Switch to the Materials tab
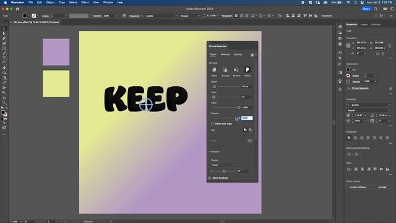396x223 pixels. click(225, 55)
